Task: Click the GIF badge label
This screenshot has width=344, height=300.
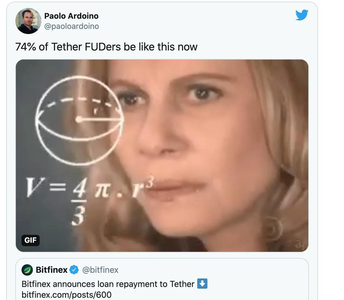Action: click(30, 240)
